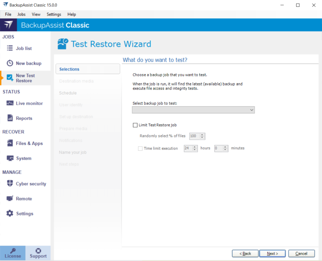Click the Files & Apps recover icon
Screen dimensions: 322x261
[10, 143]
